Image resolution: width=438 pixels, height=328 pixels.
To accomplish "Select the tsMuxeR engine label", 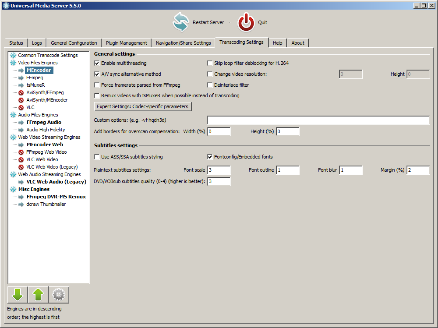I will pos(35,85).
